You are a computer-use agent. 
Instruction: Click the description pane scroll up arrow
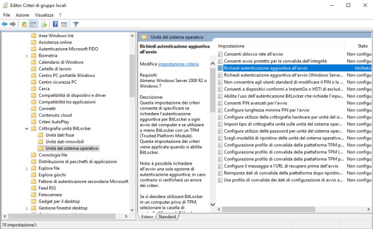(213, 64)
